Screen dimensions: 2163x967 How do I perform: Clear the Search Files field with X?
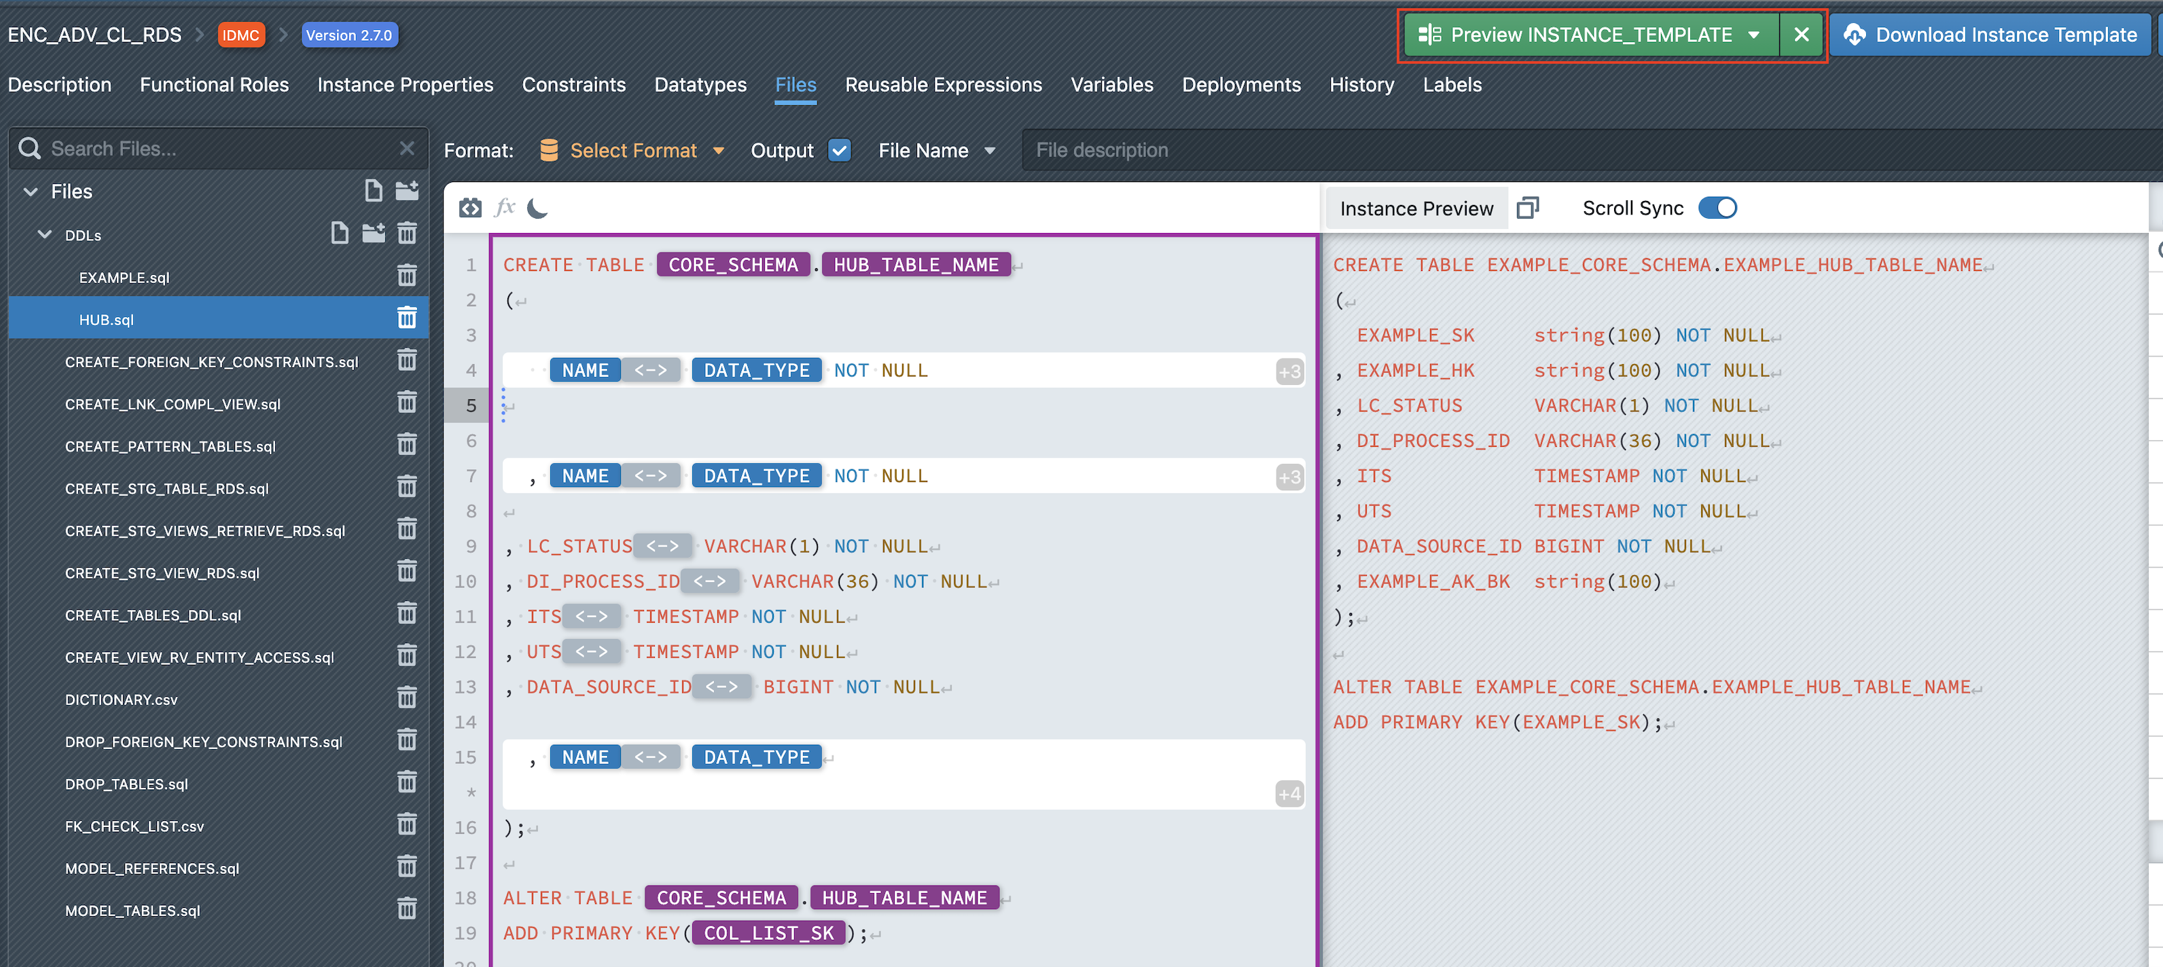tap(406, 149)
